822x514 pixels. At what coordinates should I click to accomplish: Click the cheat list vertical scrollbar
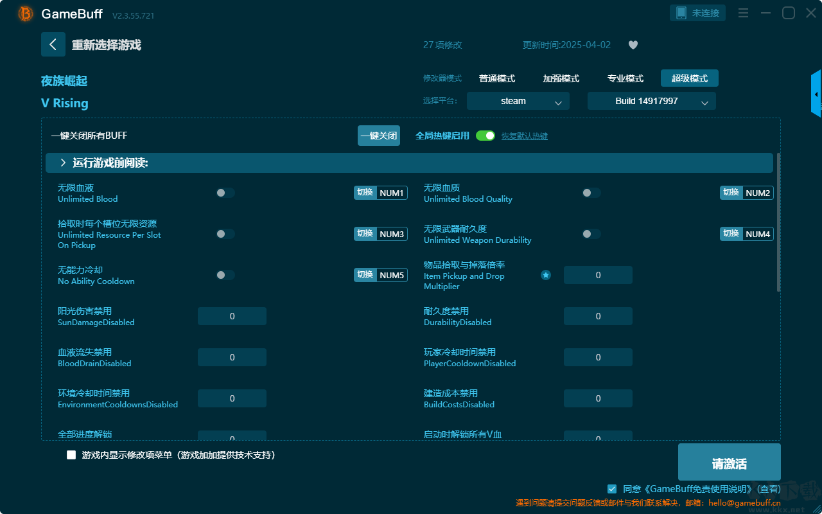click(x=779, y=222)
